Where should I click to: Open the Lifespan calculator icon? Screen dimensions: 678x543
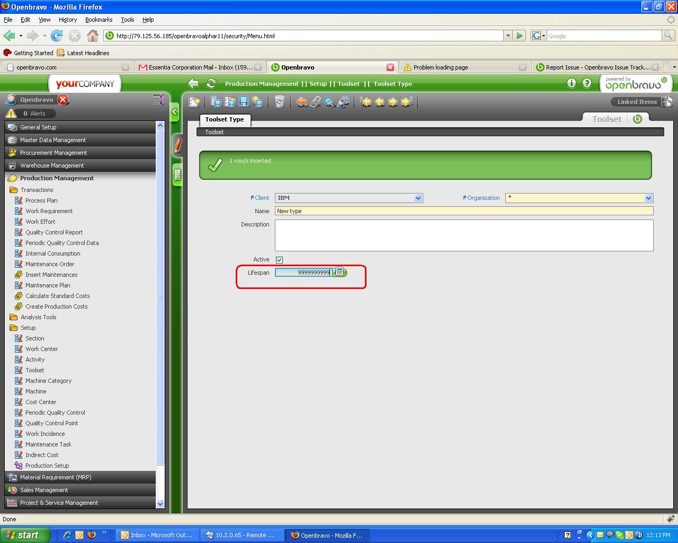coord(340,272)
